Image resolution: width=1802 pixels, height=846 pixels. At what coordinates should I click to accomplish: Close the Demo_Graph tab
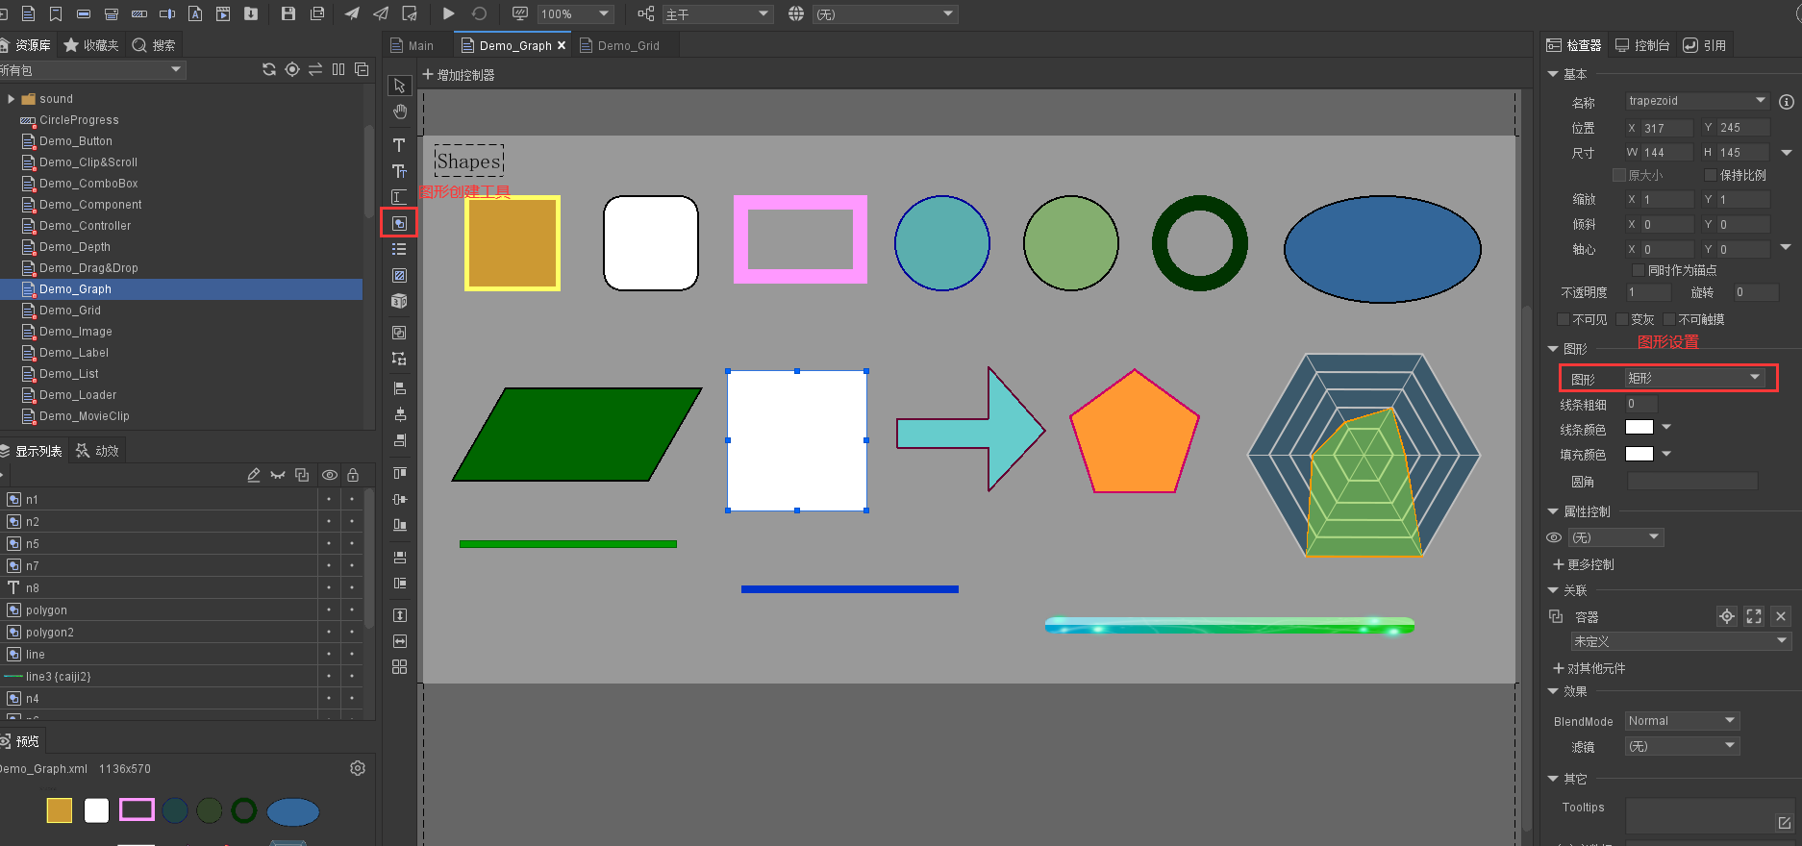point(562,45)
